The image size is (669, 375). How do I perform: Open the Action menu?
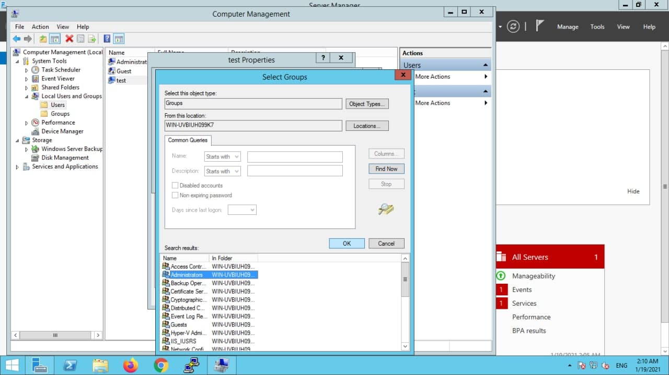pyautogui.click(x=40, y=27)
